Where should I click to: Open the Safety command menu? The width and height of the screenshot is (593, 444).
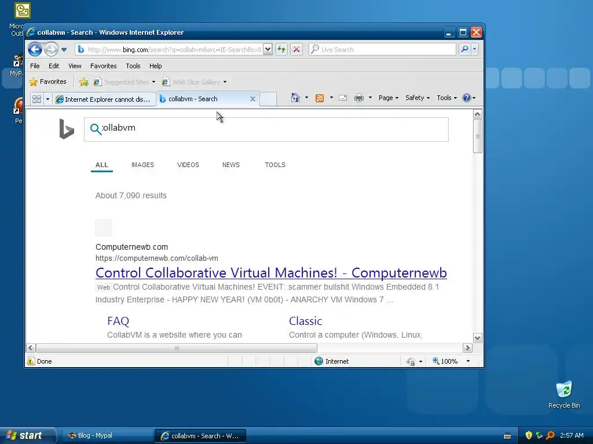417,98
